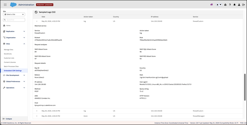Click the Country column header

(x=116, y=17)
